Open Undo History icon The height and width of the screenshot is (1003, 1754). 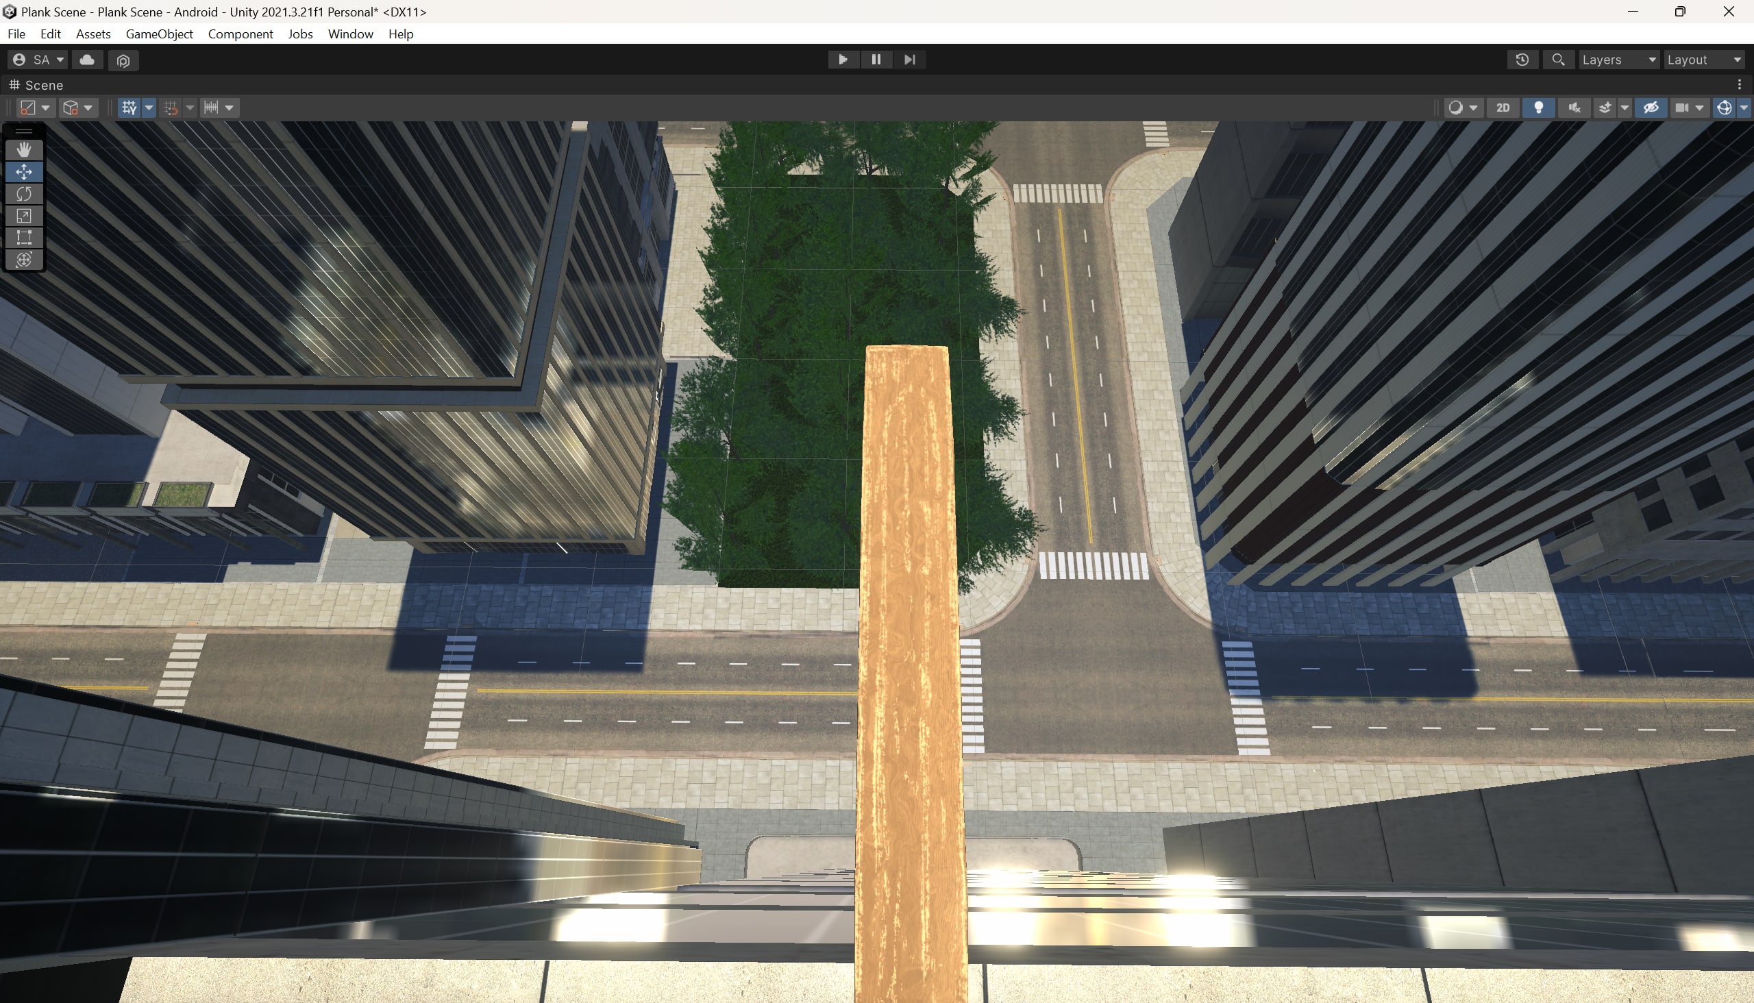pos(1522,60)
